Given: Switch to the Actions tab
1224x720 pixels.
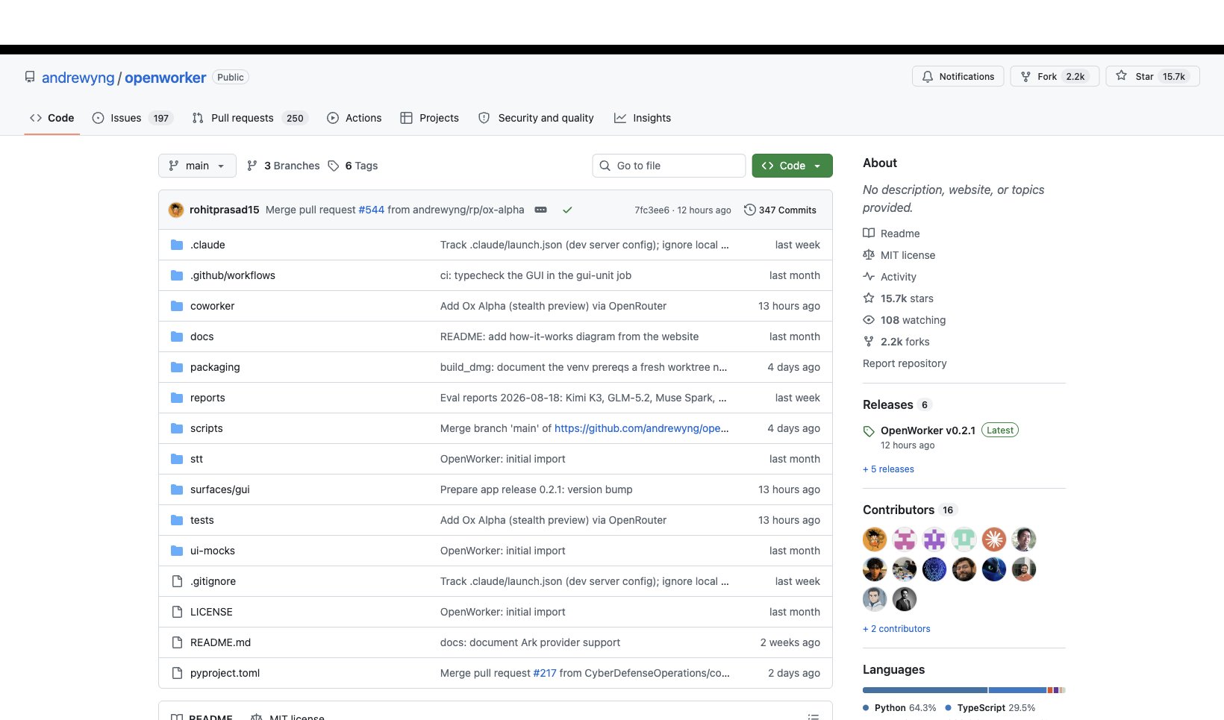Looking at the screenshot, I should (x=354, y=118).
